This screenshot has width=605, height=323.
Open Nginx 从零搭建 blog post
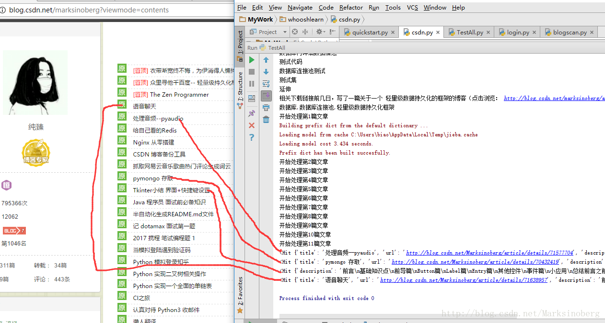(x=153, y=142)
